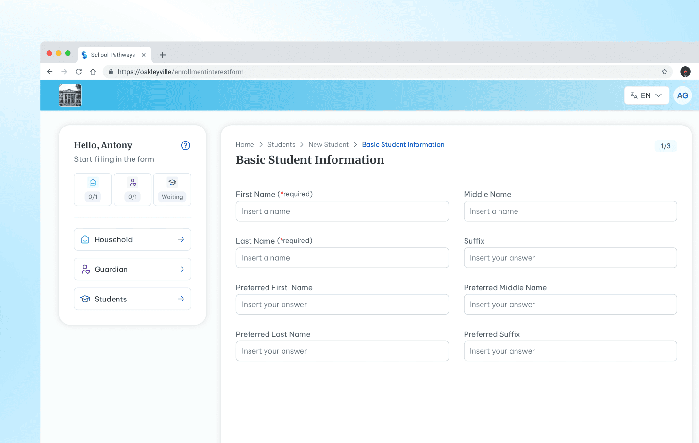
Task: Click the padlock icon in the address bar
Action: [x=110, y=71]
